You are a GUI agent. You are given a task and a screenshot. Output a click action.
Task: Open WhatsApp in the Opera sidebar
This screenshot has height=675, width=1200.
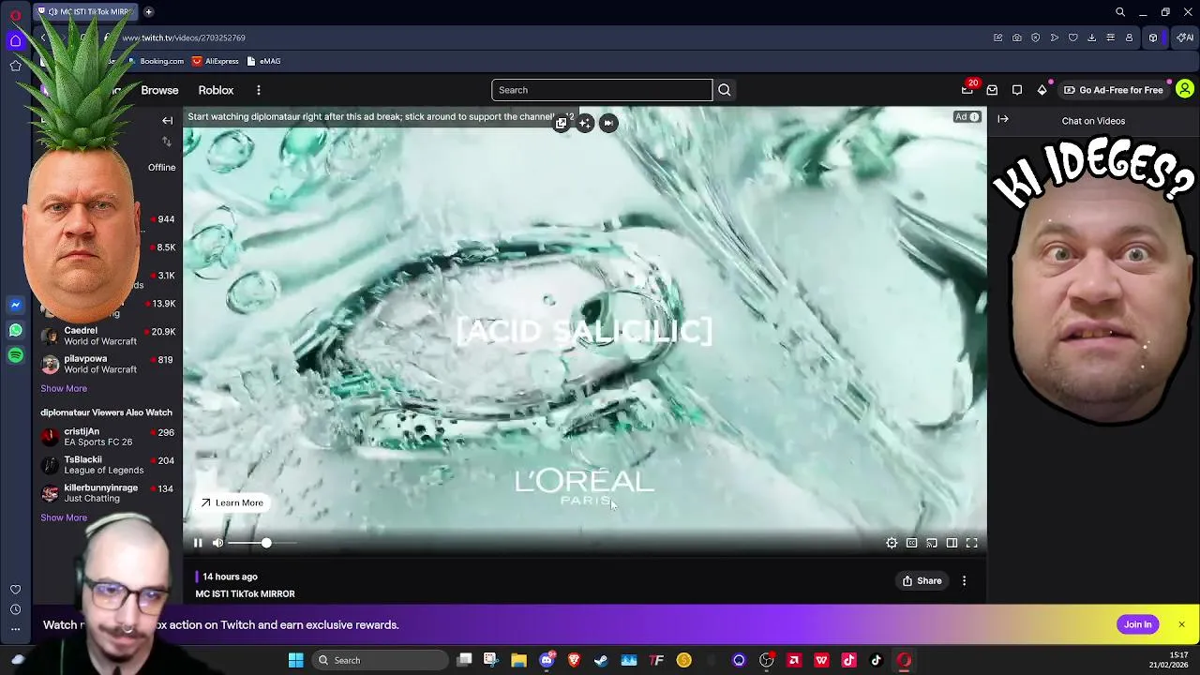pyautogui.click(x=15, y=330)
